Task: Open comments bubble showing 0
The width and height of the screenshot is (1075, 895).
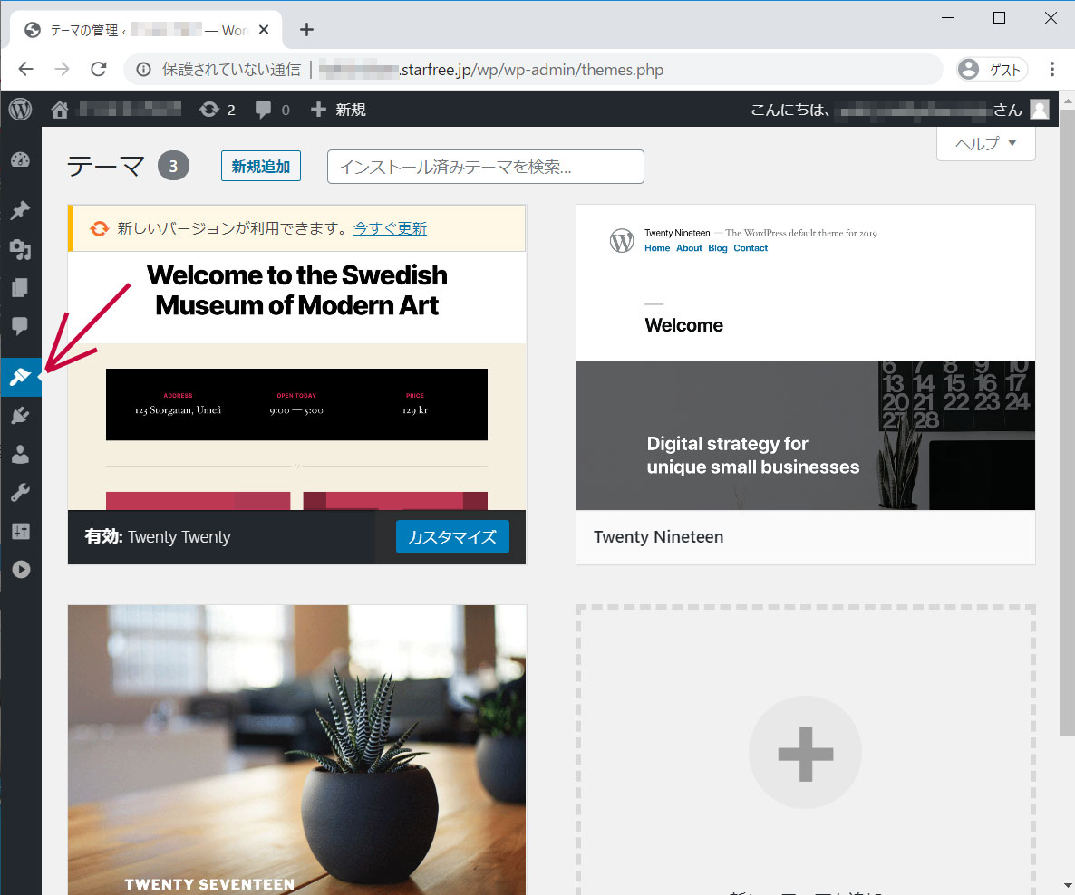Action: click(272, 110)
